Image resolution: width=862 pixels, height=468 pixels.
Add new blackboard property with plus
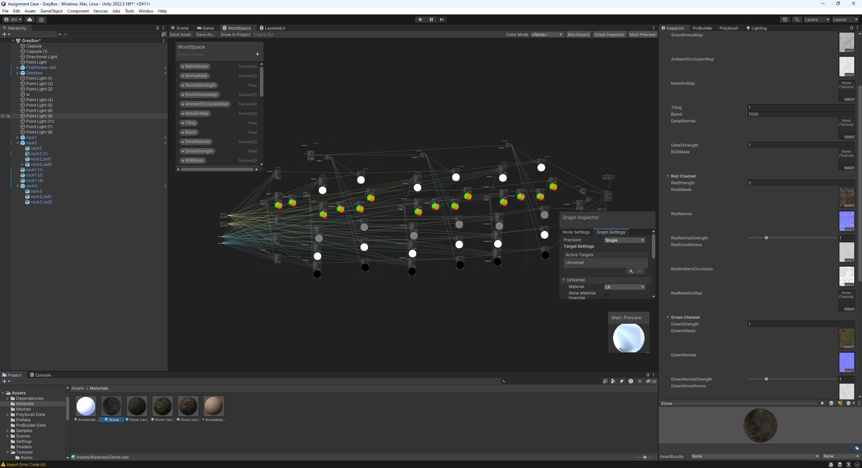257,54
